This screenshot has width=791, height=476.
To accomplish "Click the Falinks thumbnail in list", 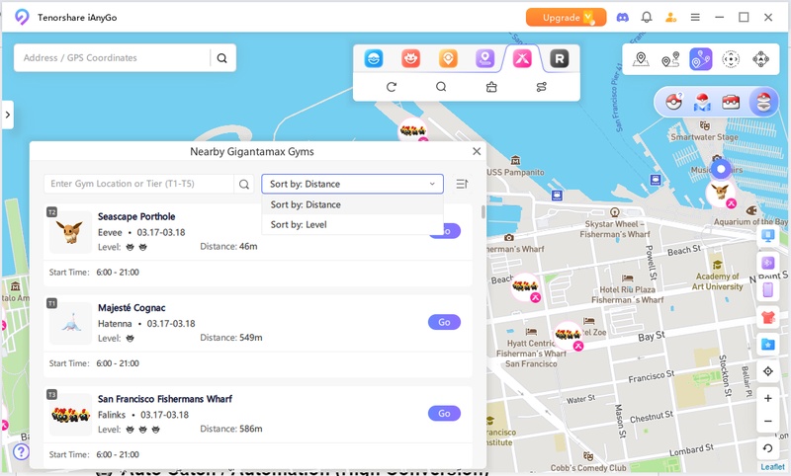I will tap(70, 415).
